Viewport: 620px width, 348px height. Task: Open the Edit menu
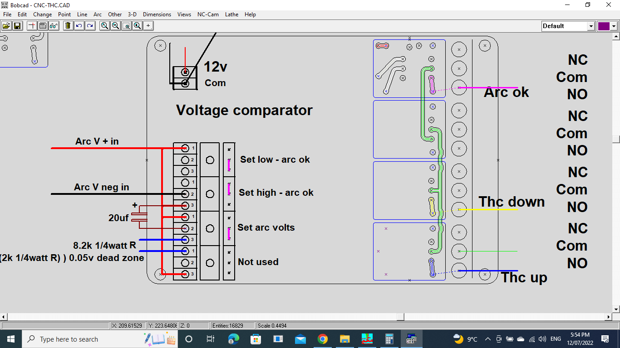[22, 14]
